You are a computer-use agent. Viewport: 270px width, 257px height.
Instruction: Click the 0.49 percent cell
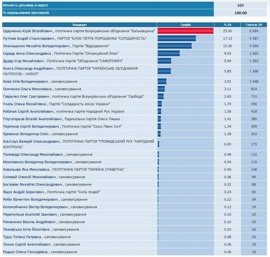(227, 154)
